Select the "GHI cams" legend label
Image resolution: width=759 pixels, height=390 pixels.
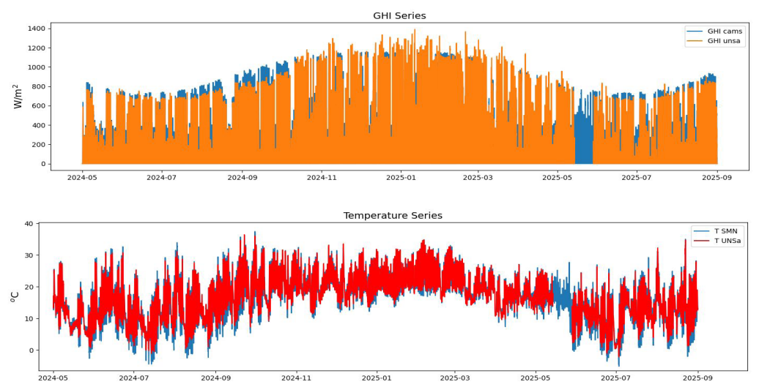724,31
